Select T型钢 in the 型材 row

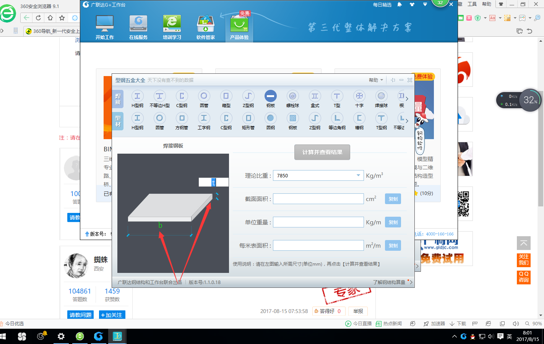(381, 121)
